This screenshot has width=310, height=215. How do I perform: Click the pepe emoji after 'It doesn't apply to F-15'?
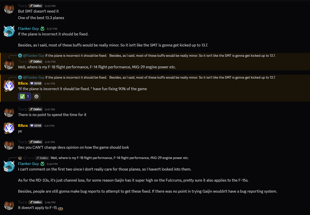point(60,208)
